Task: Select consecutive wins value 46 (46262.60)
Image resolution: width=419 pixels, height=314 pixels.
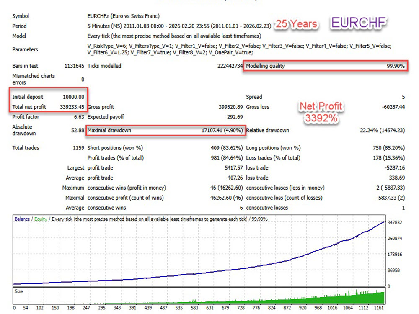Action: [x=226, y=188]
